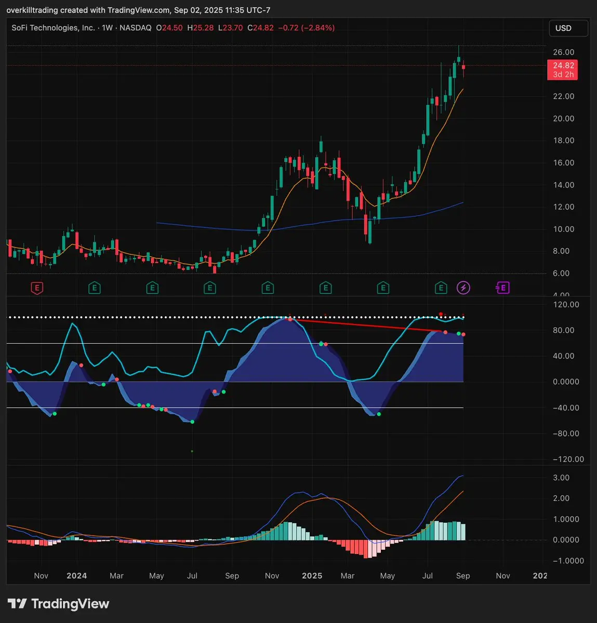Click the change value −0.72 (−2.84%)
Image resolution: width=597 pixels, height=623 pixels.
point(307,28)
